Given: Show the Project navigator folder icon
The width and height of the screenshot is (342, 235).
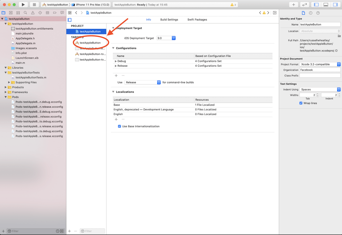Looking at the screenshot, I should tap(3, 13).
